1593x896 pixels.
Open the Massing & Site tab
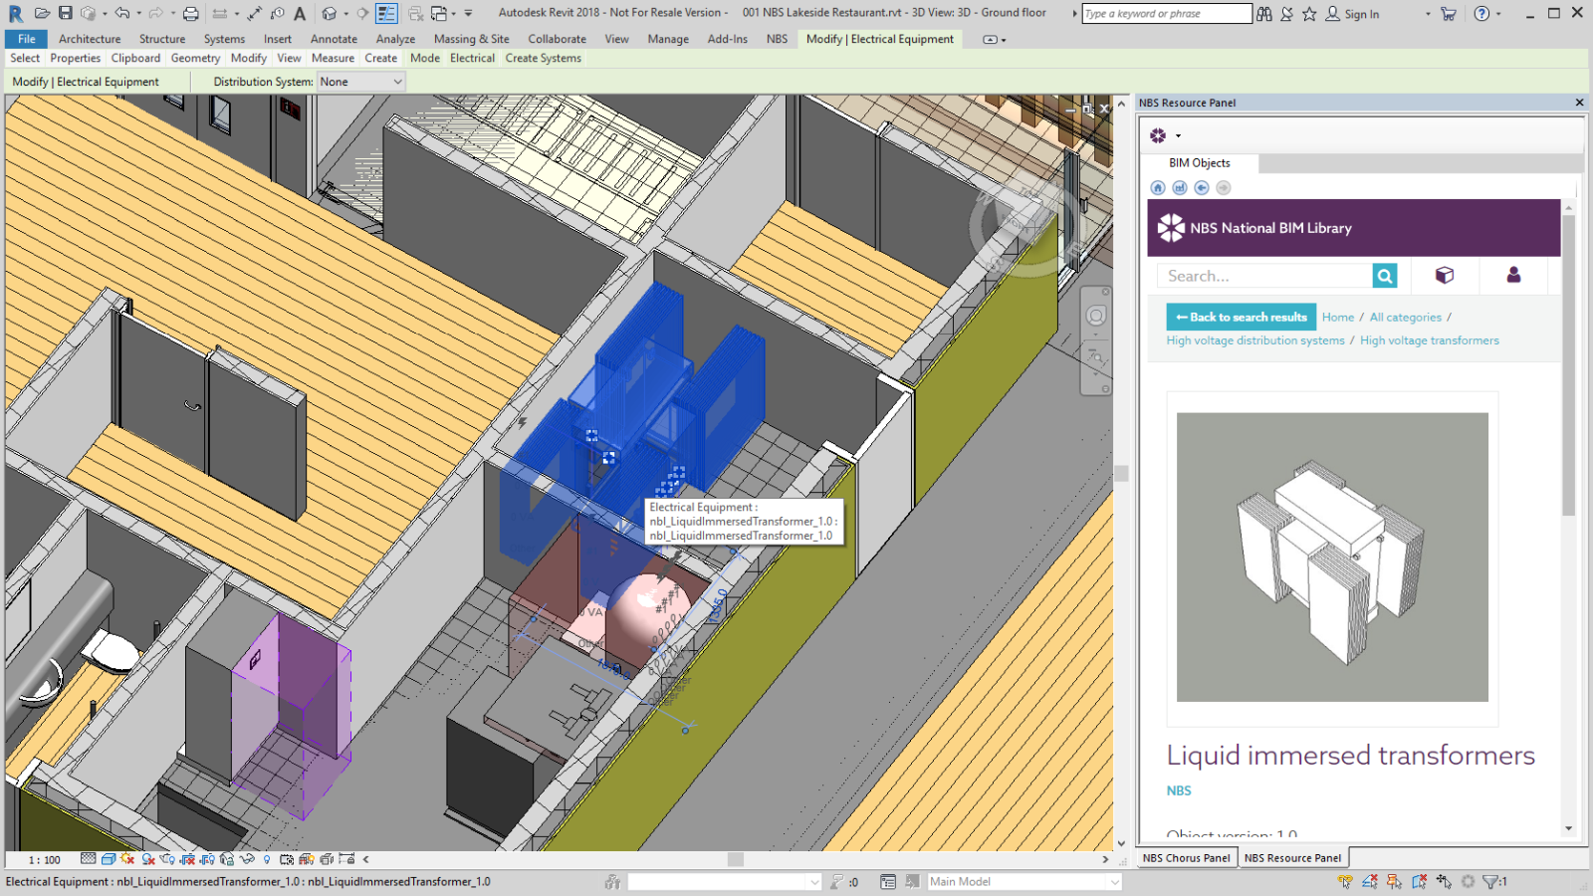[x=471, y=39]
